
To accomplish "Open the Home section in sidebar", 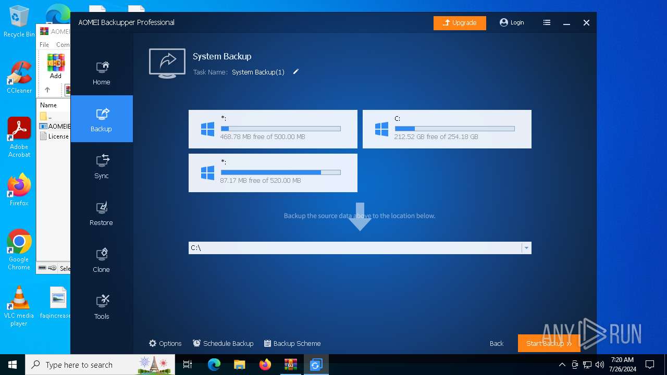I will [102, 72].
